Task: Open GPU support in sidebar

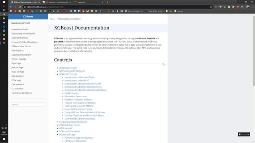Action: click(x=18, y=50)
